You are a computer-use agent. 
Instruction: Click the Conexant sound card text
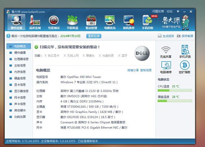pos(93,122)
